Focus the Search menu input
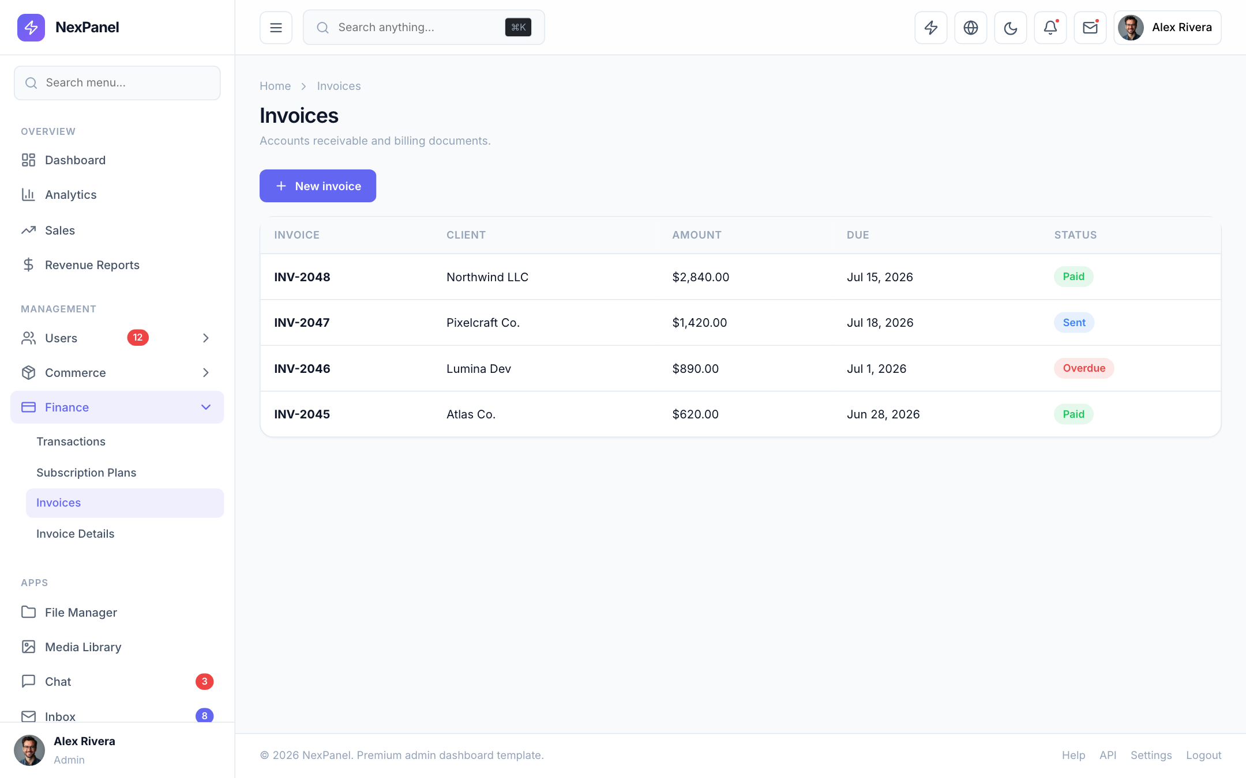1246x778 pixels. coord(117,83)
